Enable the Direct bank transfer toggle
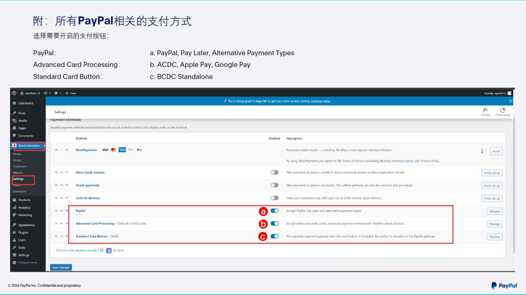 pos(274,172)
